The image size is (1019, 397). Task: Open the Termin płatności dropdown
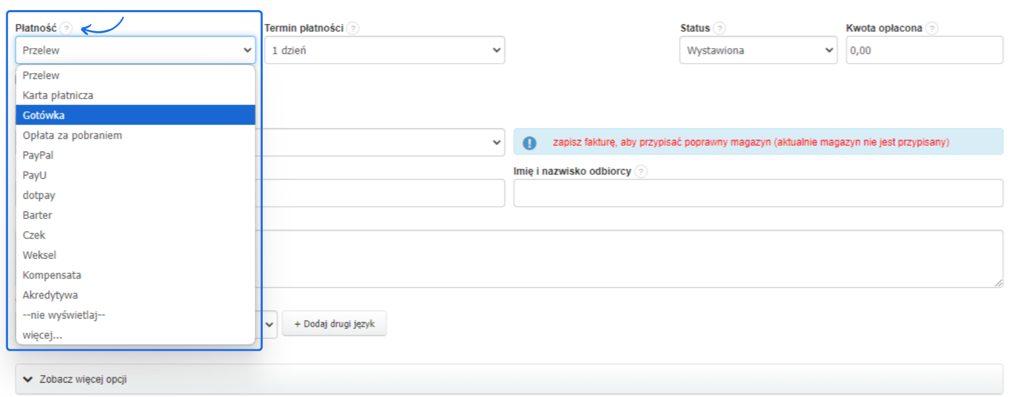point(385,50)
